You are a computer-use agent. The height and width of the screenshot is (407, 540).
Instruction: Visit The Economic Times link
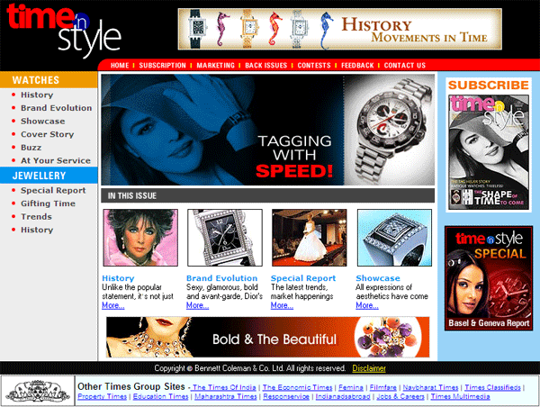298,387
